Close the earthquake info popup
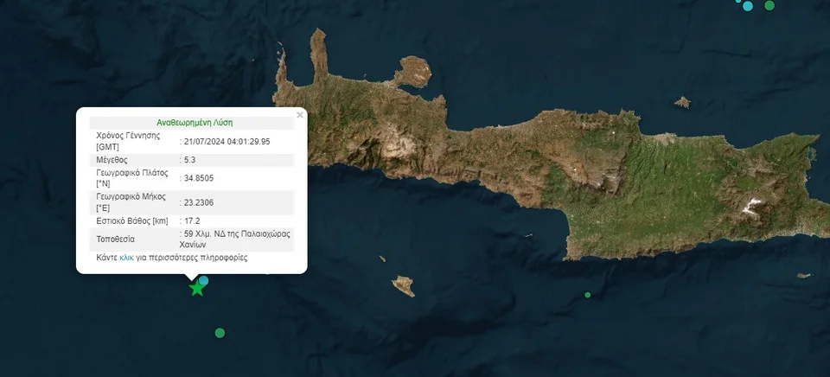This screenshot has width=830, height=377. [300, 114]
